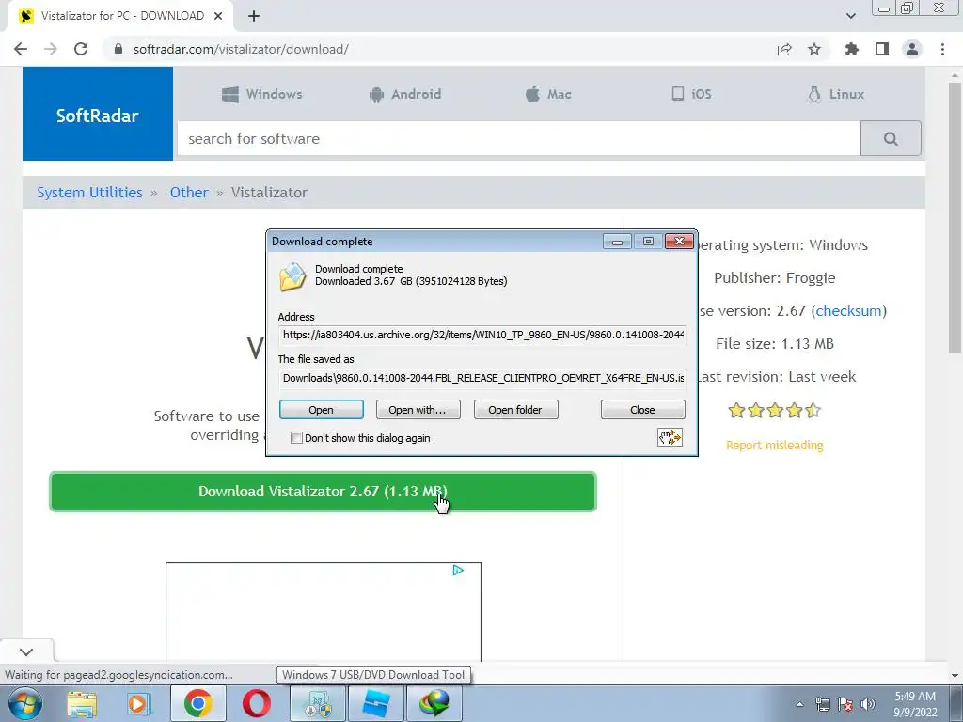
Task: Click Publisher: Froggie text
Action: click(775, 278)
